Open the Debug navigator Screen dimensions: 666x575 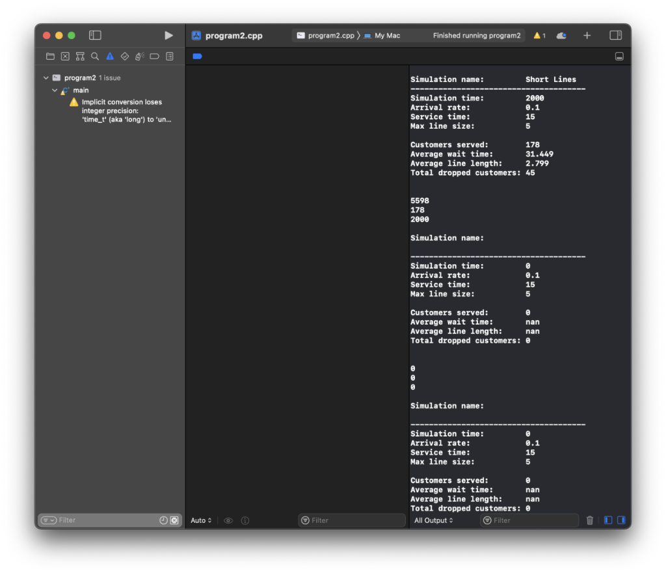(140, 56)
